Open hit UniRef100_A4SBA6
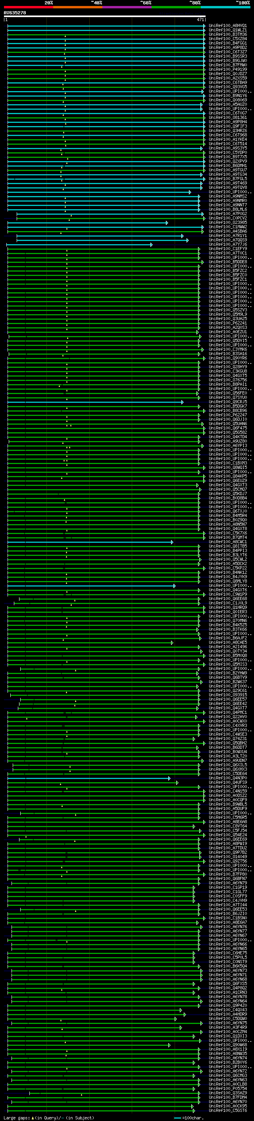Screen dimensions: 254x1121 228,231
